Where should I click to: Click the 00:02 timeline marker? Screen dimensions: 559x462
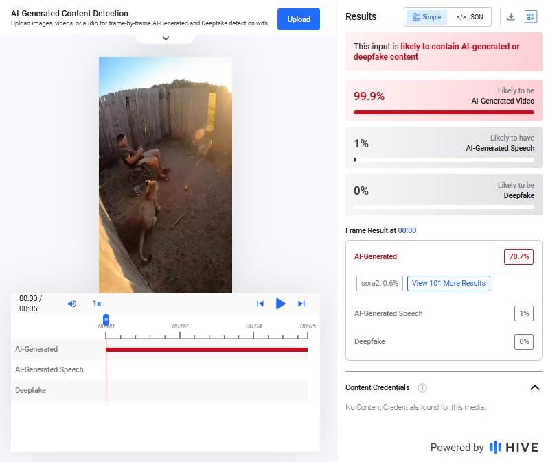click(180, 326)
